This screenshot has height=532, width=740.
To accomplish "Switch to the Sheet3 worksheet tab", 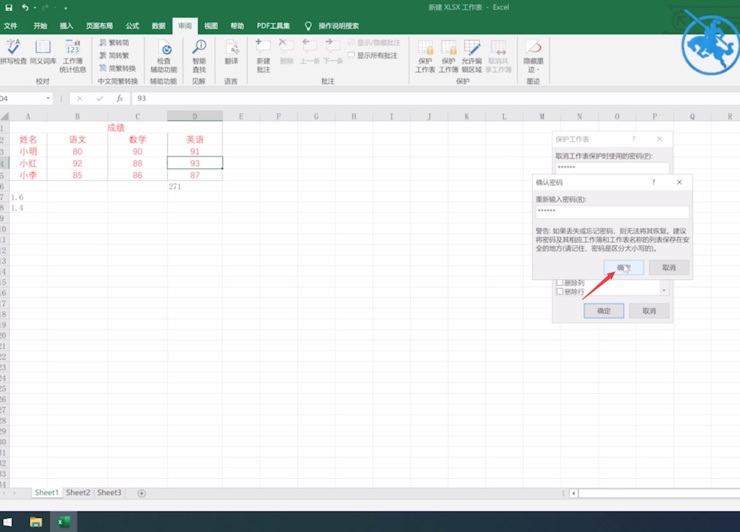I will pos(109,493).
